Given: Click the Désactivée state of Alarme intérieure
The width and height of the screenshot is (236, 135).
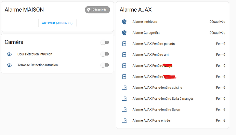Looking at the screenshot, I should [x=217, y=22].
